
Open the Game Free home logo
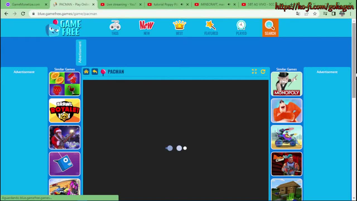[64, 28]
